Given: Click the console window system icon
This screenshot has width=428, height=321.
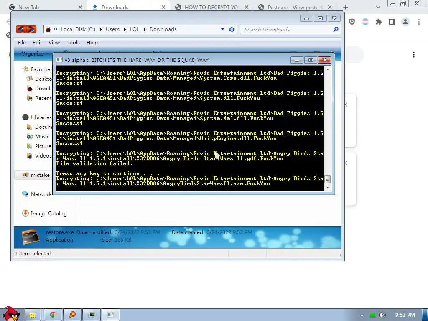Looking at the screenshot, I should (x=59, y=60).
